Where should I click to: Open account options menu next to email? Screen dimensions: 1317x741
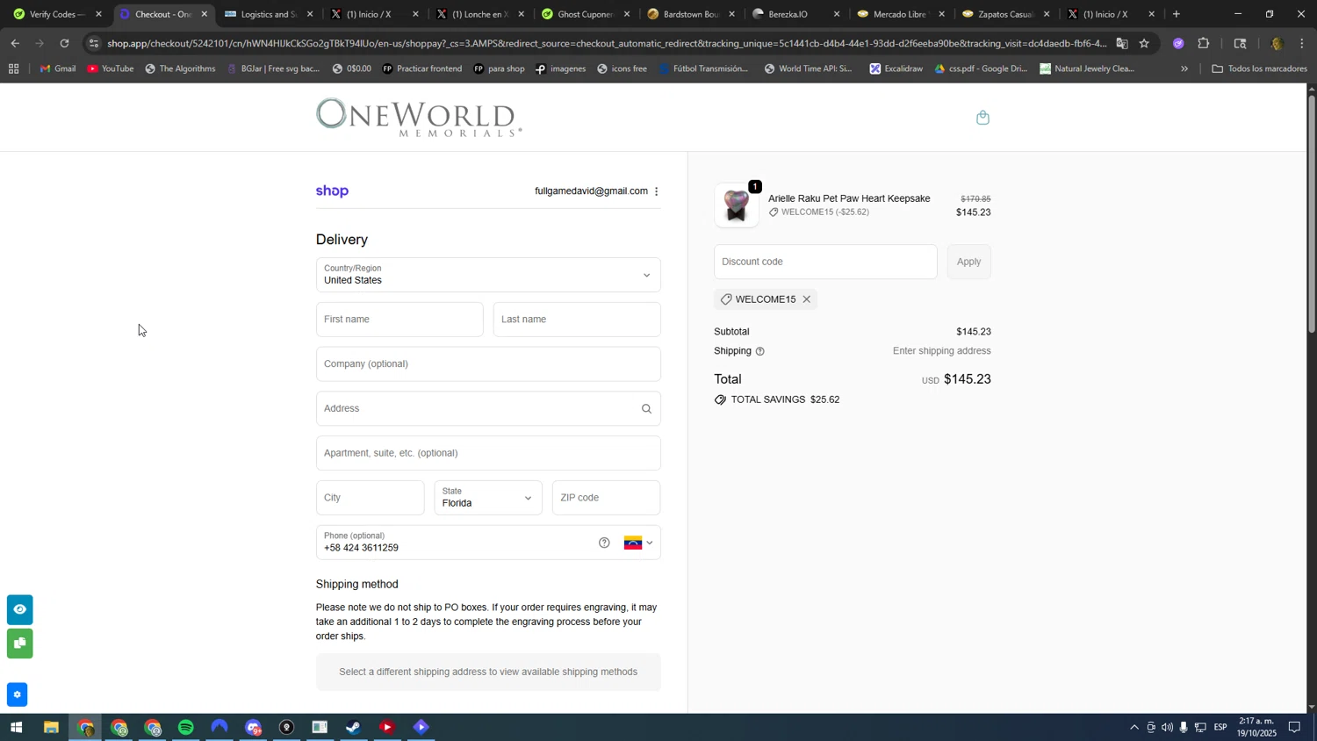(x=656, y=191)
